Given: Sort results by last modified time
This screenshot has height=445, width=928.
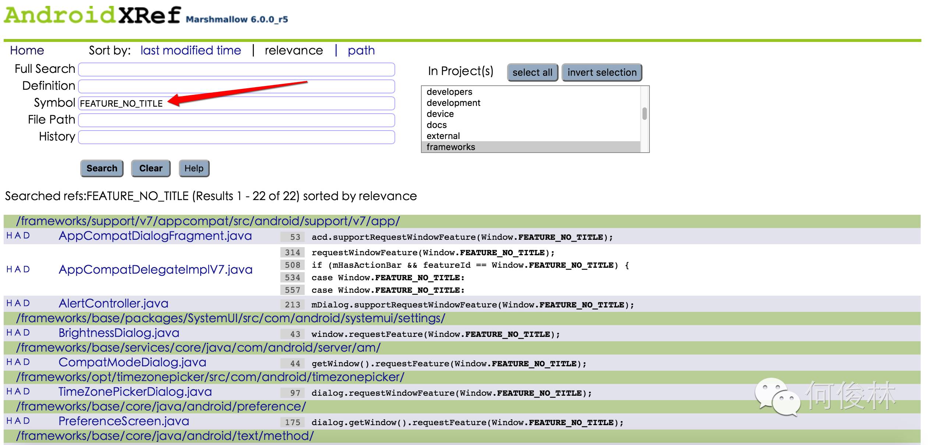Looking at the screenshot, I should click(191, 50).
